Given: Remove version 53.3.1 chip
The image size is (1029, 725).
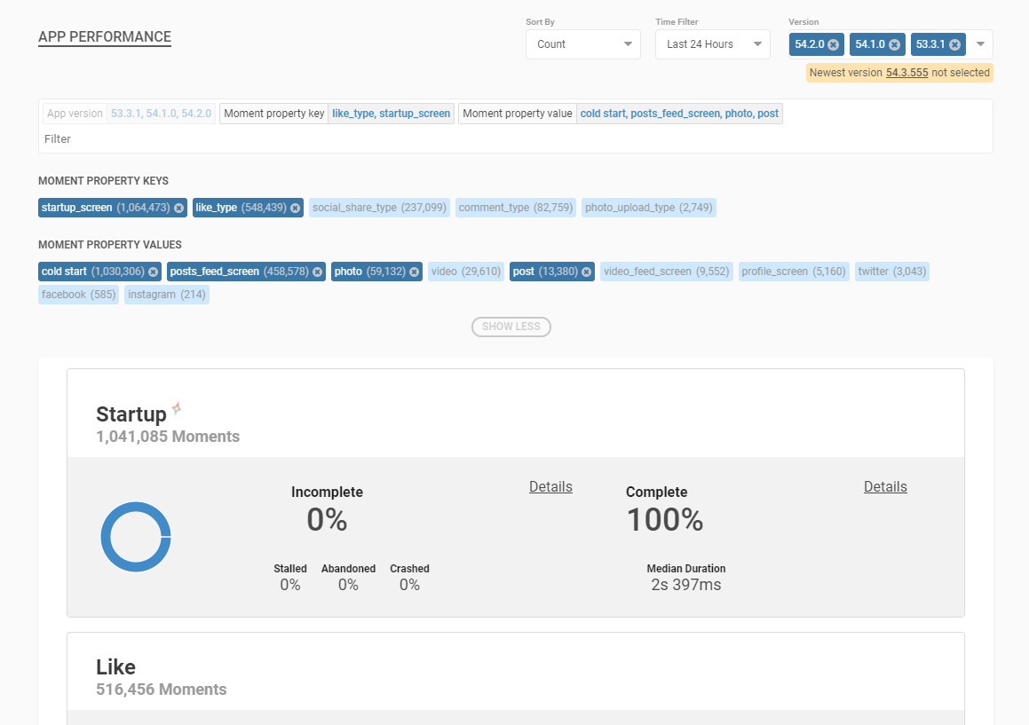Looking at the screenshot, I should 954,44.
